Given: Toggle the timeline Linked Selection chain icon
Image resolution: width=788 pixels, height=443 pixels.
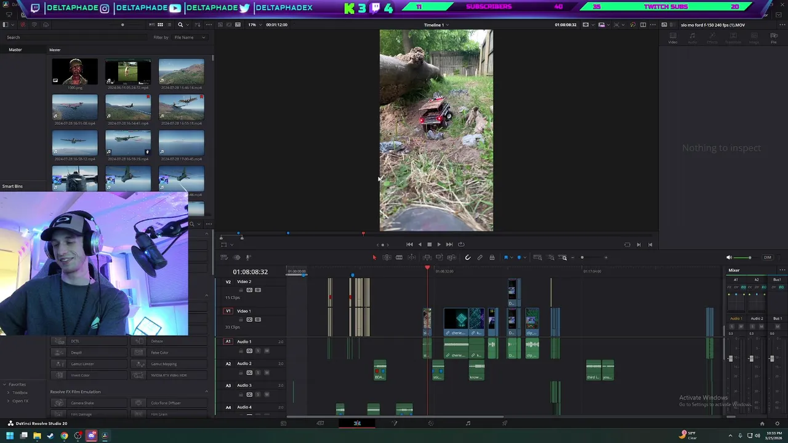Looking at the screenshot, I should pyautogui.click(x=480, y=257).
